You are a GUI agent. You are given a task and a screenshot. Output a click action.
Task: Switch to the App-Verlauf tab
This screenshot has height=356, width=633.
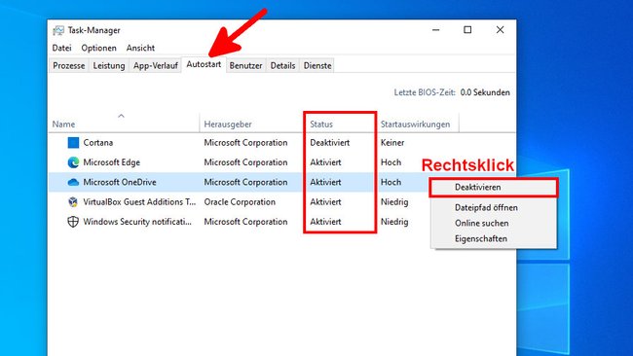[156, 66]
